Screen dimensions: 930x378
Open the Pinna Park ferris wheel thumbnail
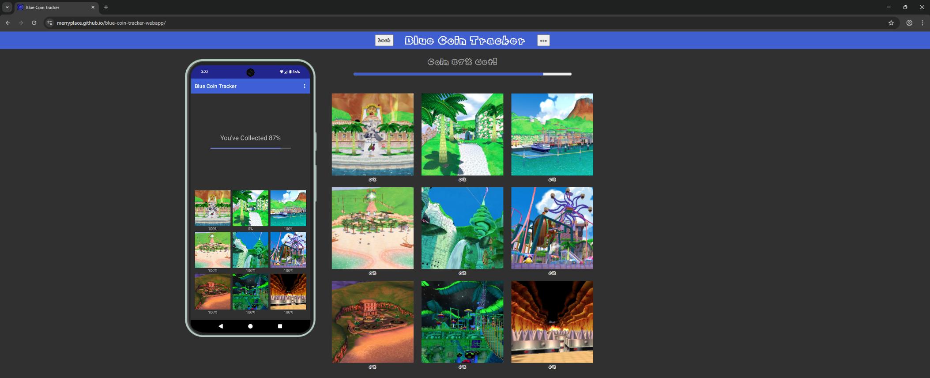(x=552, y=228)
